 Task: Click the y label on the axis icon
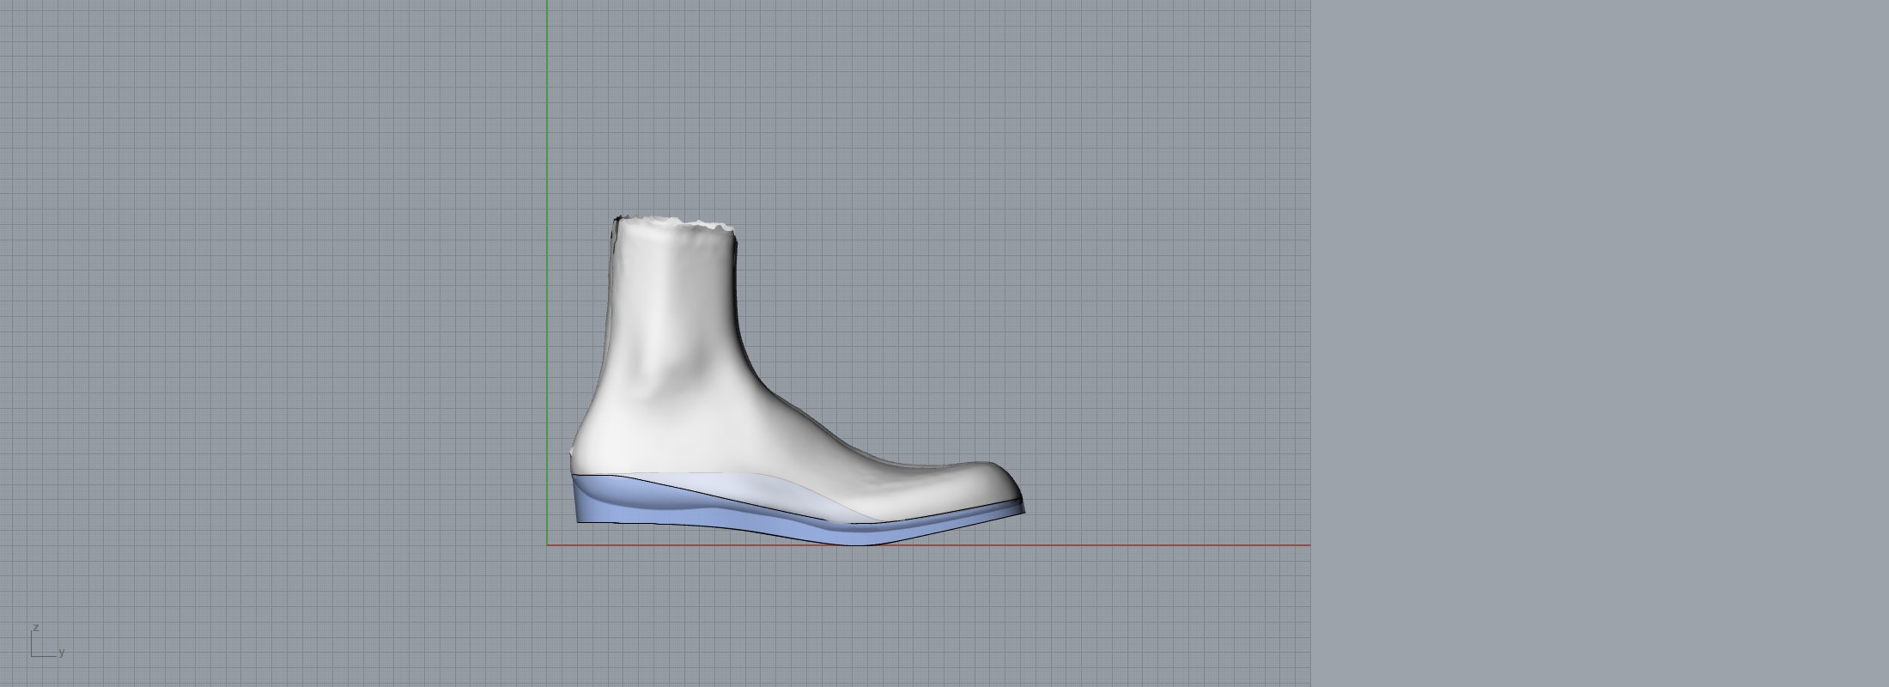(x=62, y=653)
